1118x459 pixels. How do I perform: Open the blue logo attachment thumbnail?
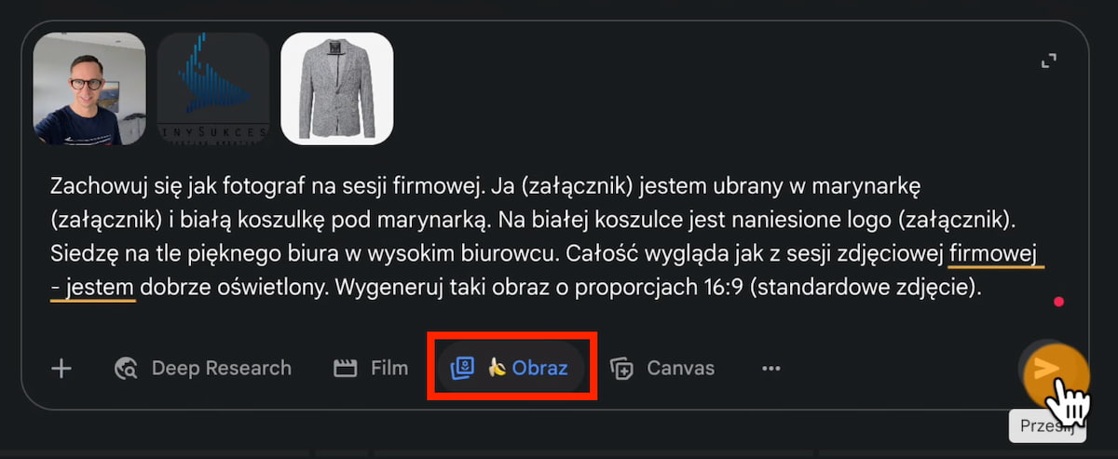(213, 88)
